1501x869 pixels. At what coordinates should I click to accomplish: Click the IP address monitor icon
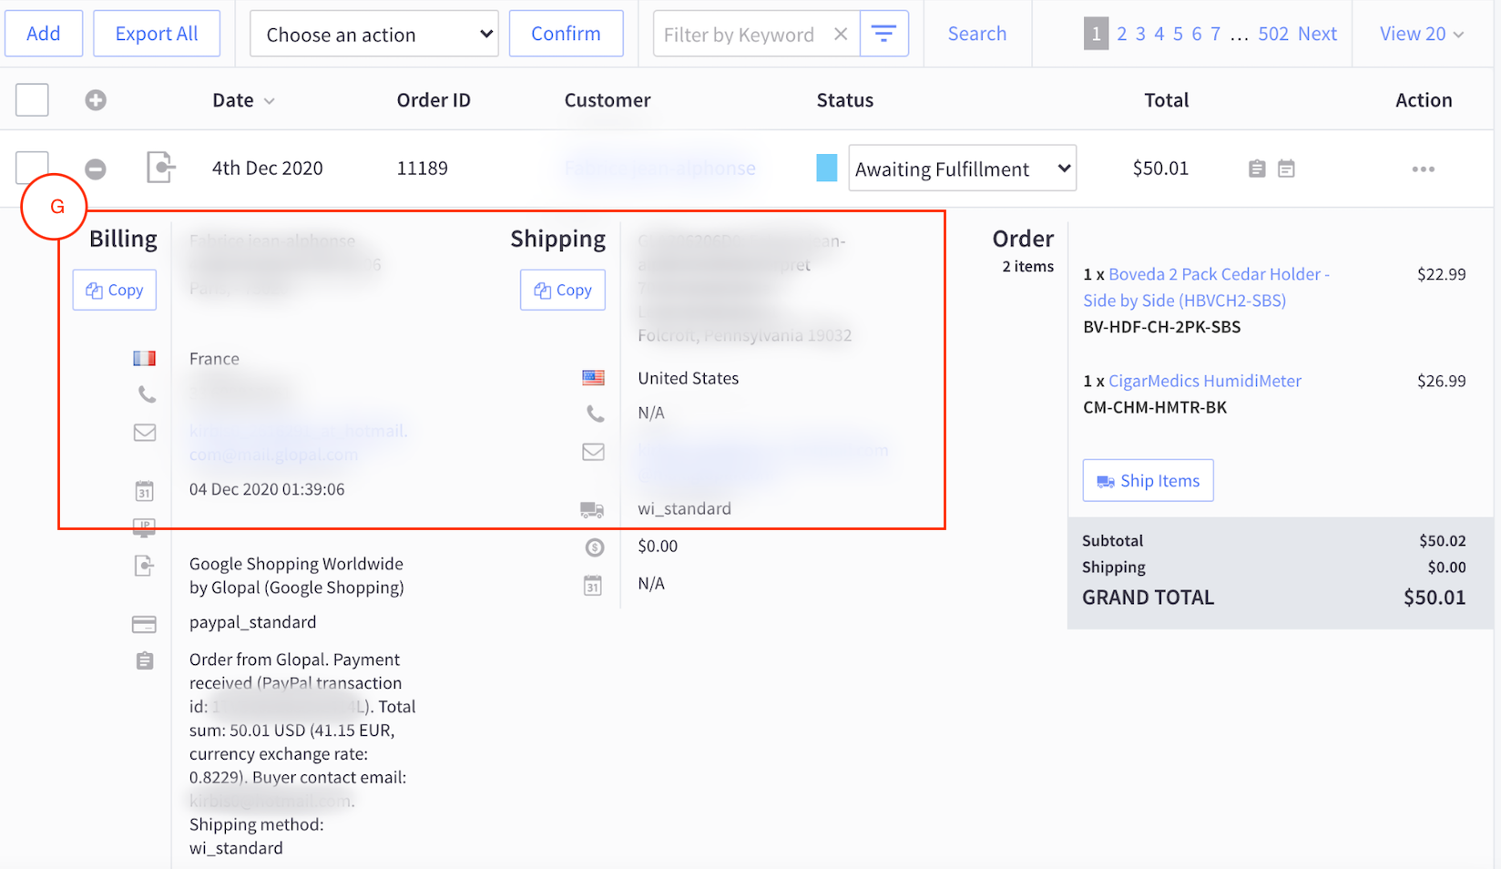(144, 527)
